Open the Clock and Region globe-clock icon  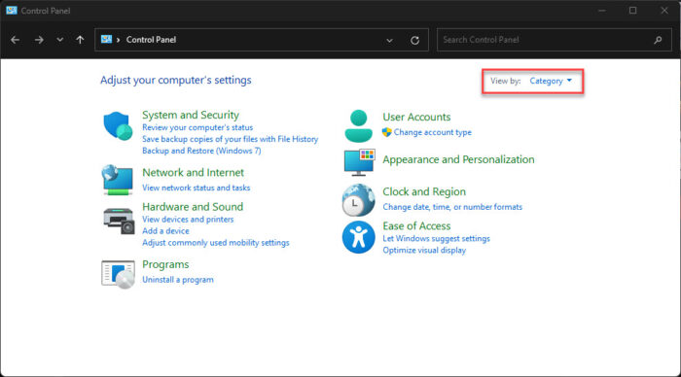click(x=358, y=200)
